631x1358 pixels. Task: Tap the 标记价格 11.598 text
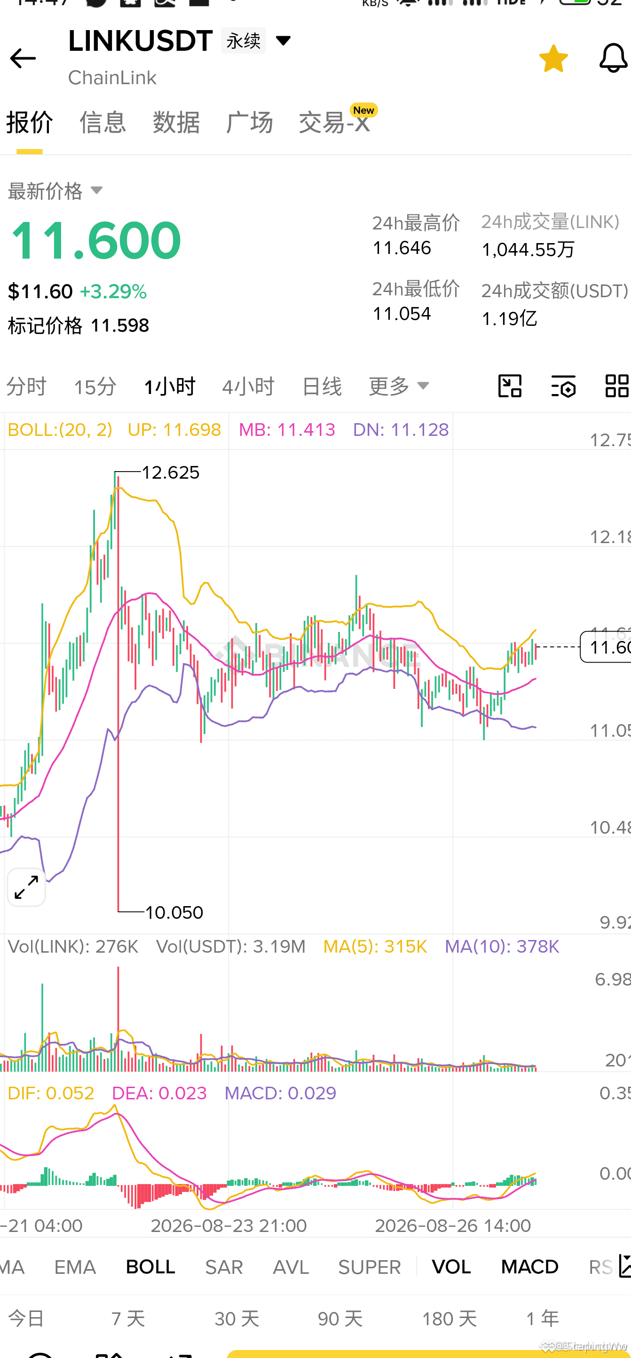79,325
